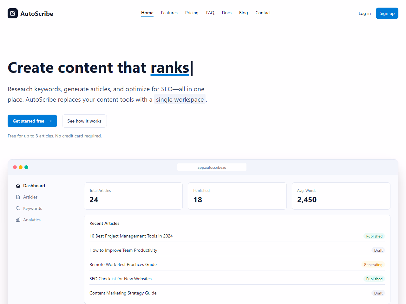
Task: Navigate to the Docs section
Action: (x=226, y=13)
